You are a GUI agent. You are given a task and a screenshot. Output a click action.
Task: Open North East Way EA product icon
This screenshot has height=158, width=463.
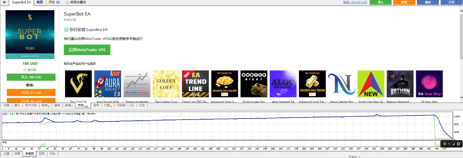371,84
